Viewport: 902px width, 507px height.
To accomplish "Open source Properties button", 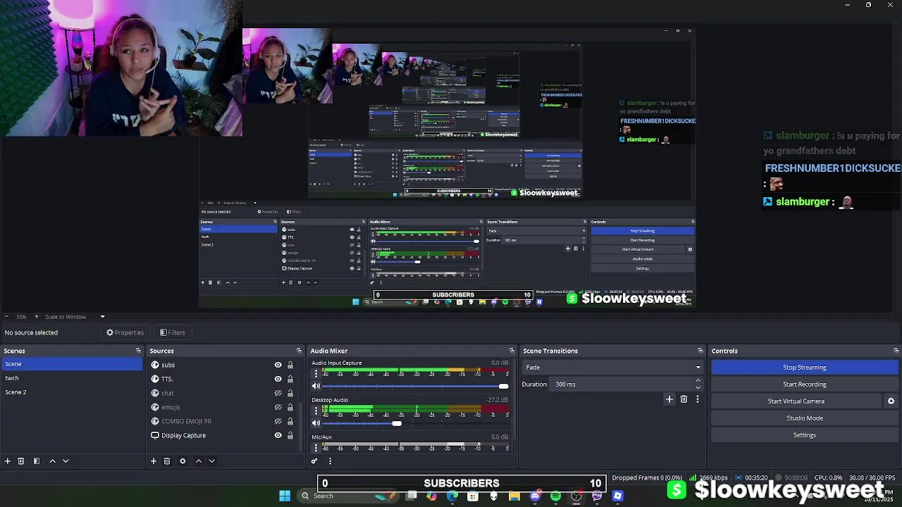I will click(125, 332).
